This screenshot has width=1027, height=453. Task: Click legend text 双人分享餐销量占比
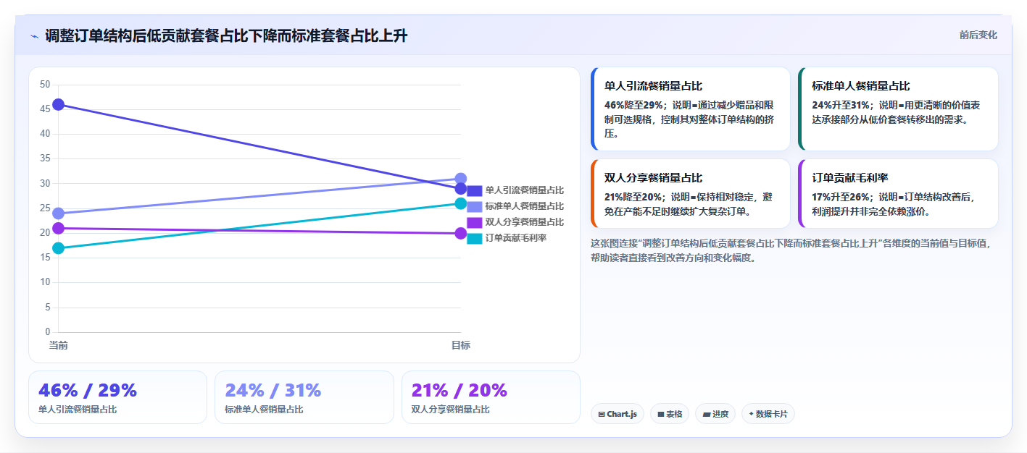(525, 222)
